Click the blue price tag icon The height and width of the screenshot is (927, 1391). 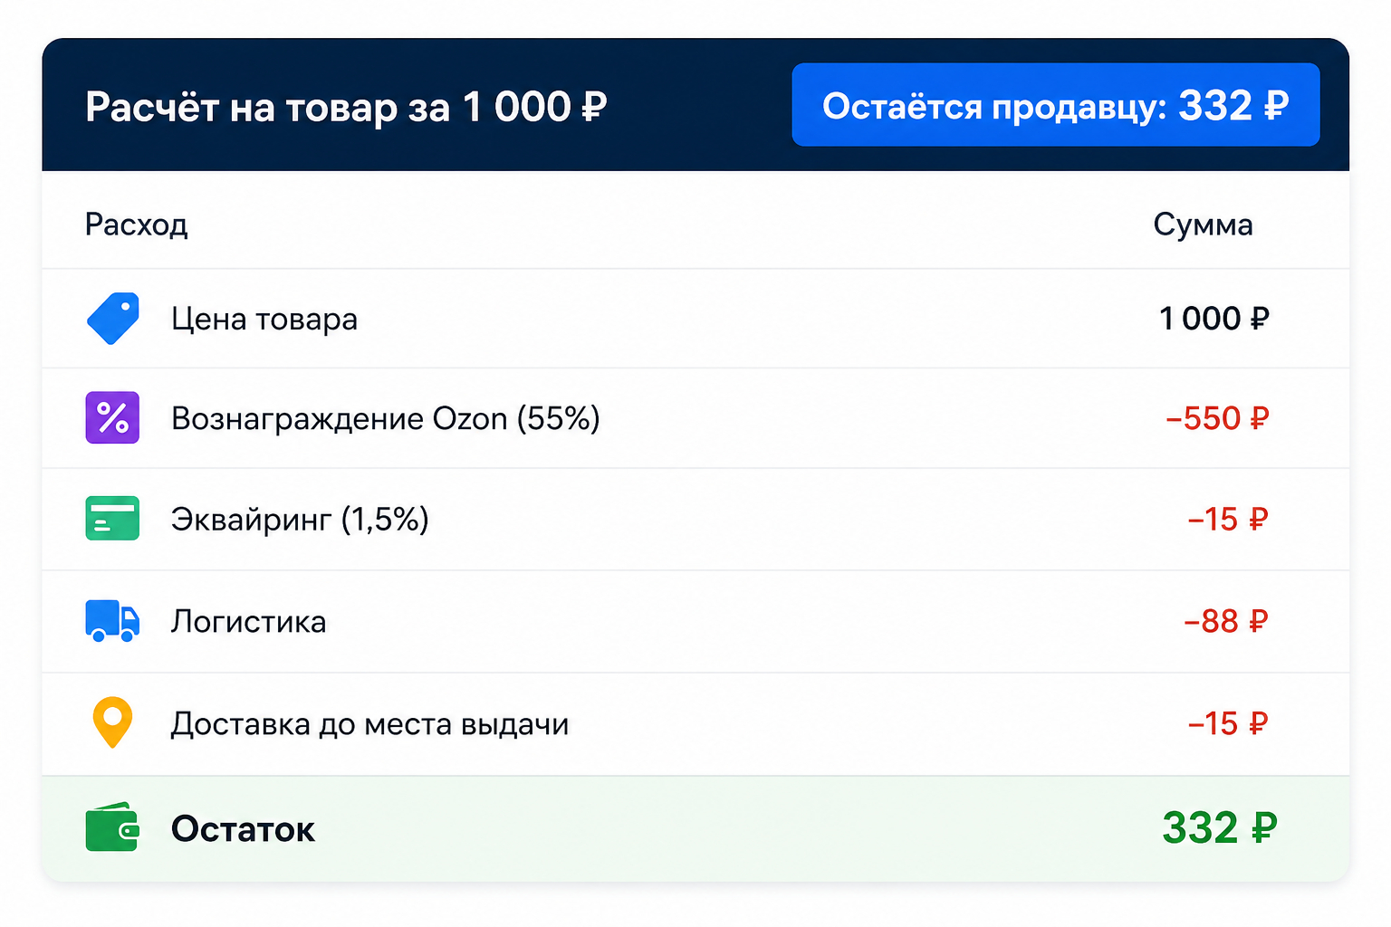[x=113, y=319]
